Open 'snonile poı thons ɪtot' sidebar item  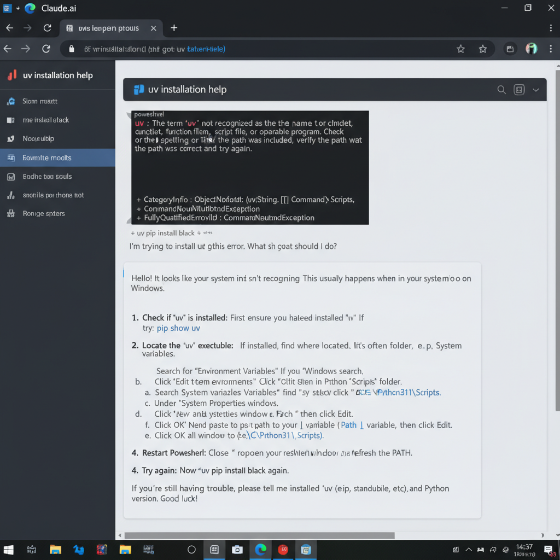click(x=57, y=195)
